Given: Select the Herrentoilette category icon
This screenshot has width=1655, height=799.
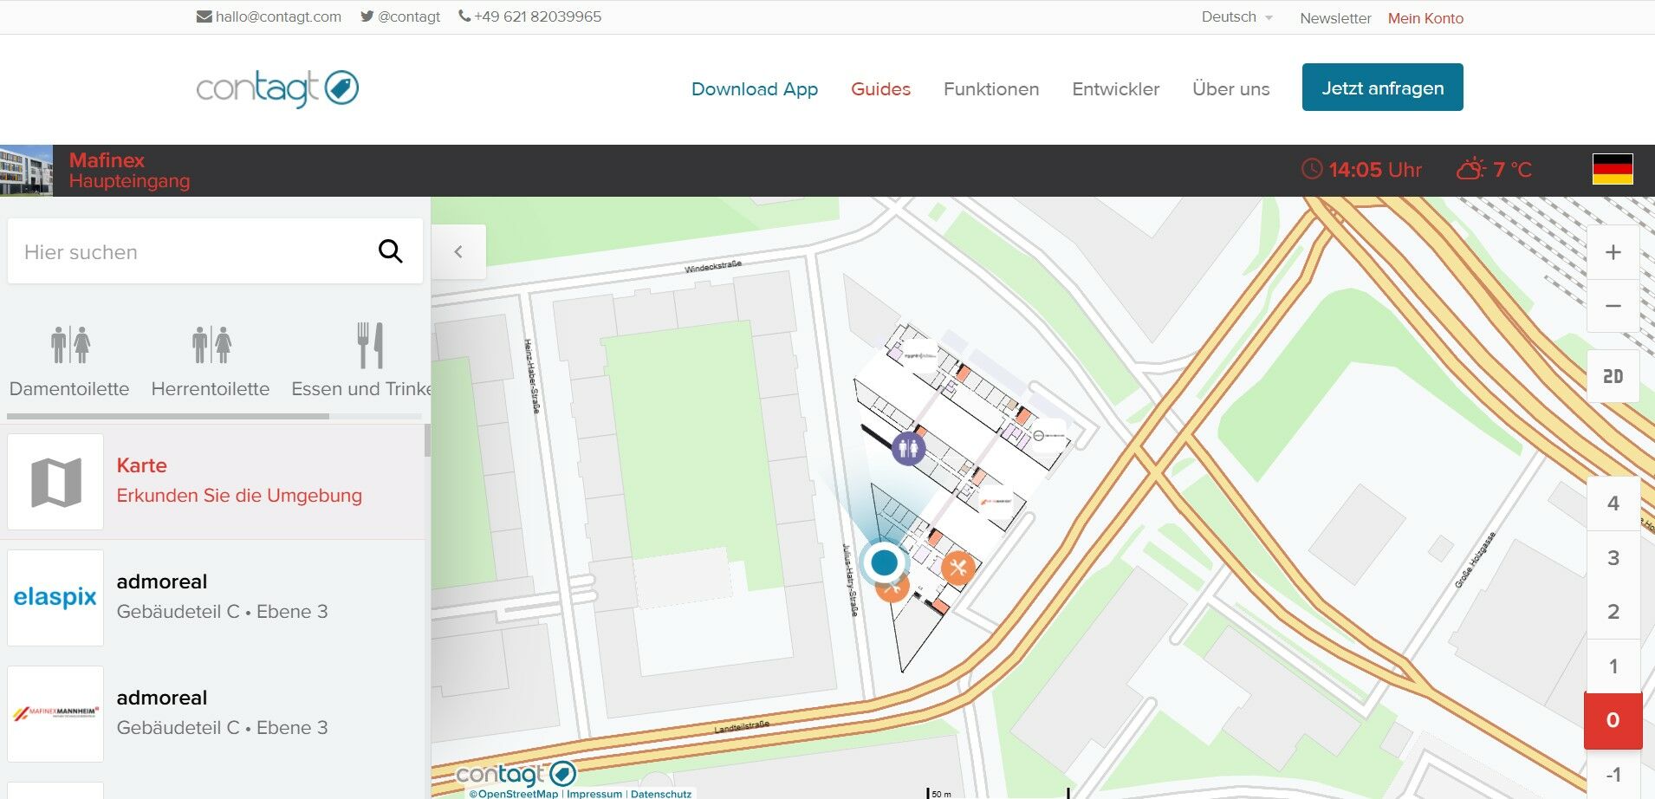Looking at the screenshot, I should [x=211, y=345].
